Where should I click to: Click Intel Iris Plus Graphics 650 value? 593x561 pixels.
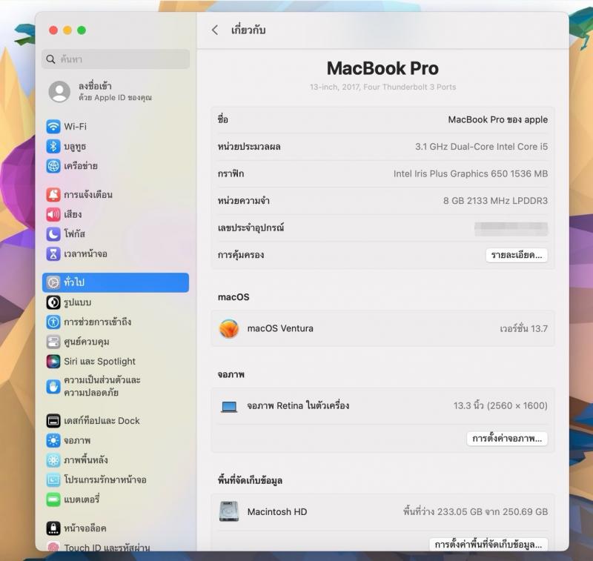[471, 174]
